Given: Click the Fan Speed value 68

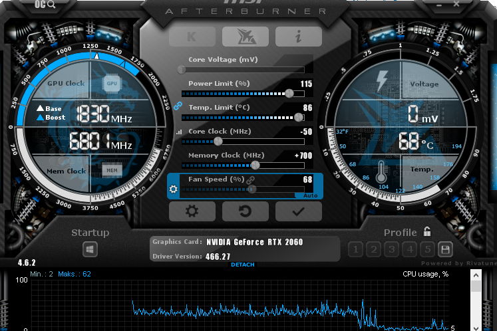Looking at the screenshot, I should 307,179.
